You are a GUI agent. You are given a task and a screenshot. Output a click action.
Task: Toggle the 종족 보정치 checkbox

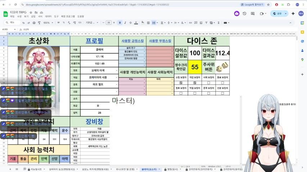[208, 94]
